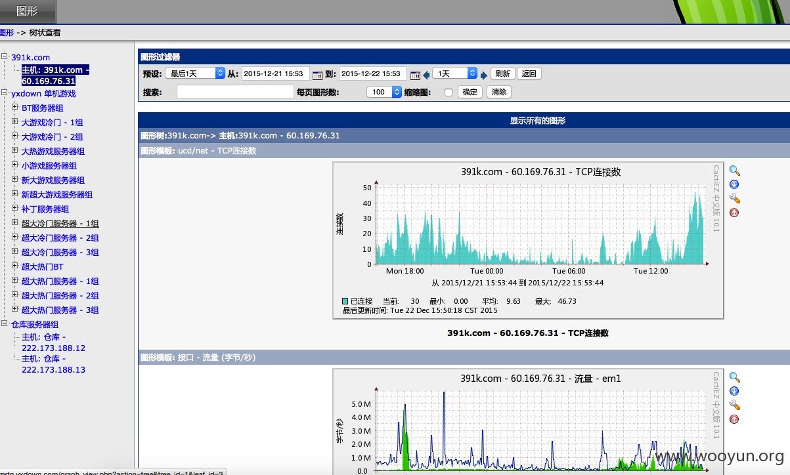Open the 图形 tab at top

(x=27, y=11)
